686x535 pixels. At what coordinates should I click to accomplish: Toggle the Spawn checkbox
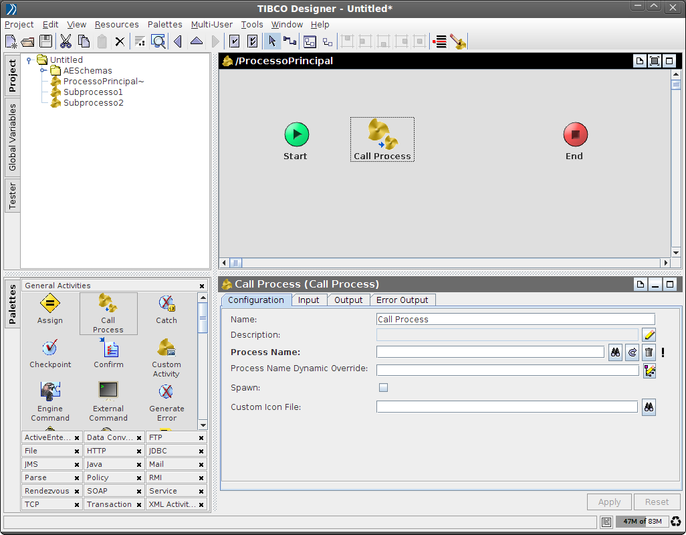coord(383,388)
